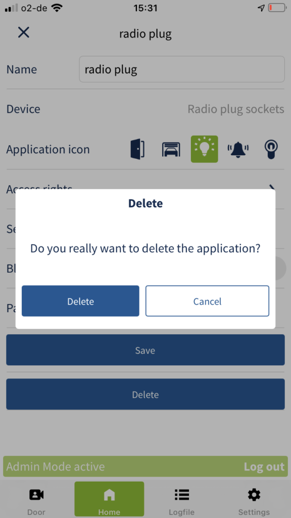Tap the bottom Delete button

coord(145,394)
